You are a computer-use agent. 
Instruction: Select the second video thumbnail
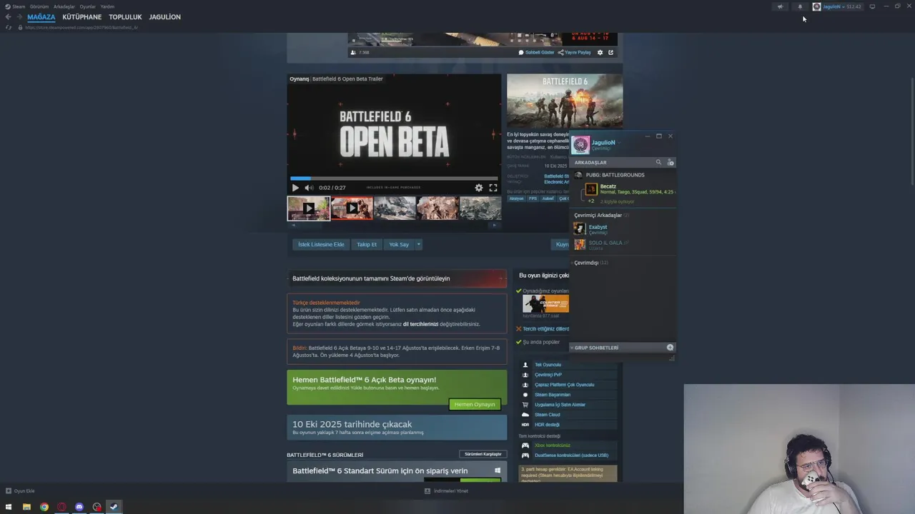coord(352,208)
